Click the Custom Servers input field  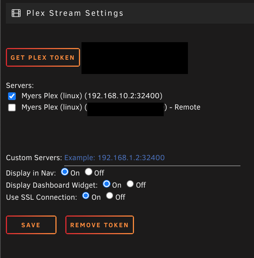point(152,158)
